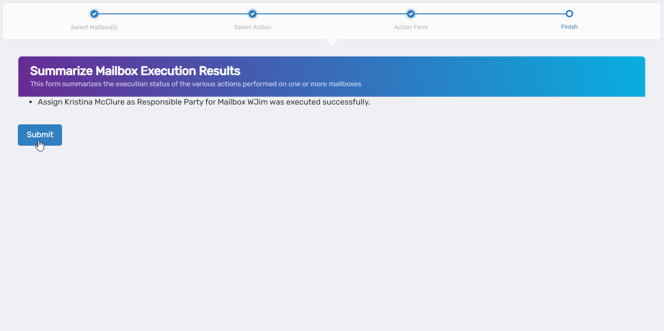Return to the Action Form step label
The width and height of the screenshot is (664, 331).
click(x=411, y=27)
